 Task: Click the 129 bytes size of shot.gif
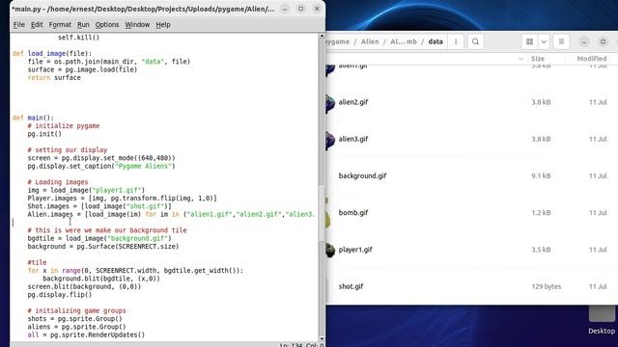click(x=546, y=286)
